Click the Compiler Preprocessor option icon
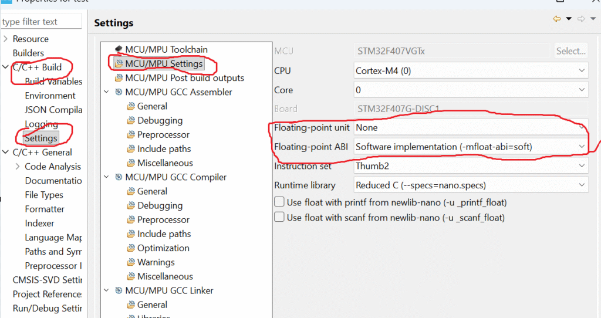This screenshot has width=601, height=318. (131, 219)
